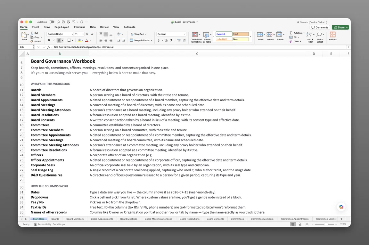The width and height of the screenshot is (369, 245).
Task: Toggle Middle Align in ribbon
Action: [106, 34]
